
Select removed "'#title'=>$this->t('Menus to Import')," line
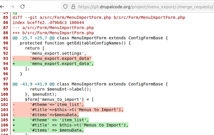pyautogui.click(x=68, y=110)
